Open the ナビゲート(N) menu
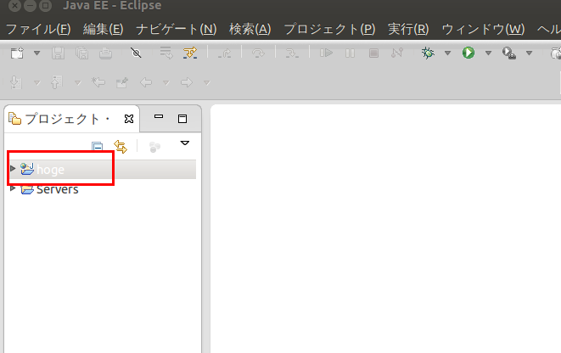The width and height of the screenshot is (561, 353). point(177,29)
